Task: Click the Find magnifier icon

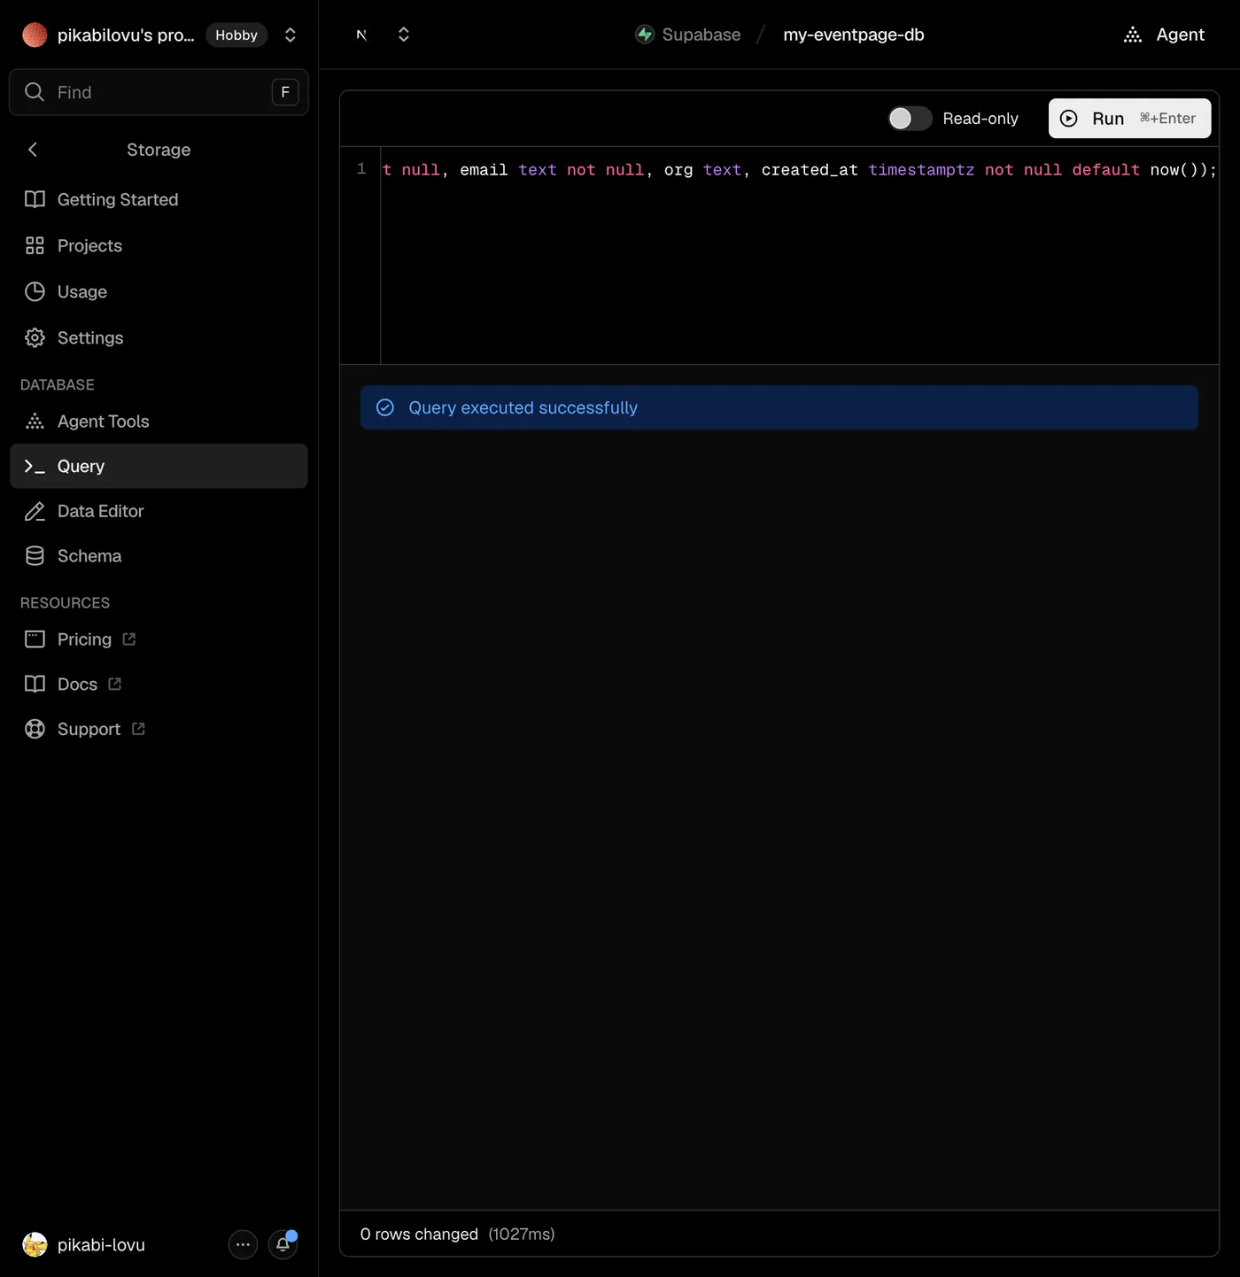Action: click(x=35, y=92)
